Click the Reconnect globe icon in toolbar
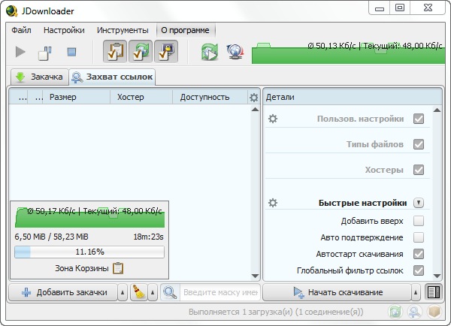The width and height of the screenshot is (451, 326). click(x=235, y=52)
